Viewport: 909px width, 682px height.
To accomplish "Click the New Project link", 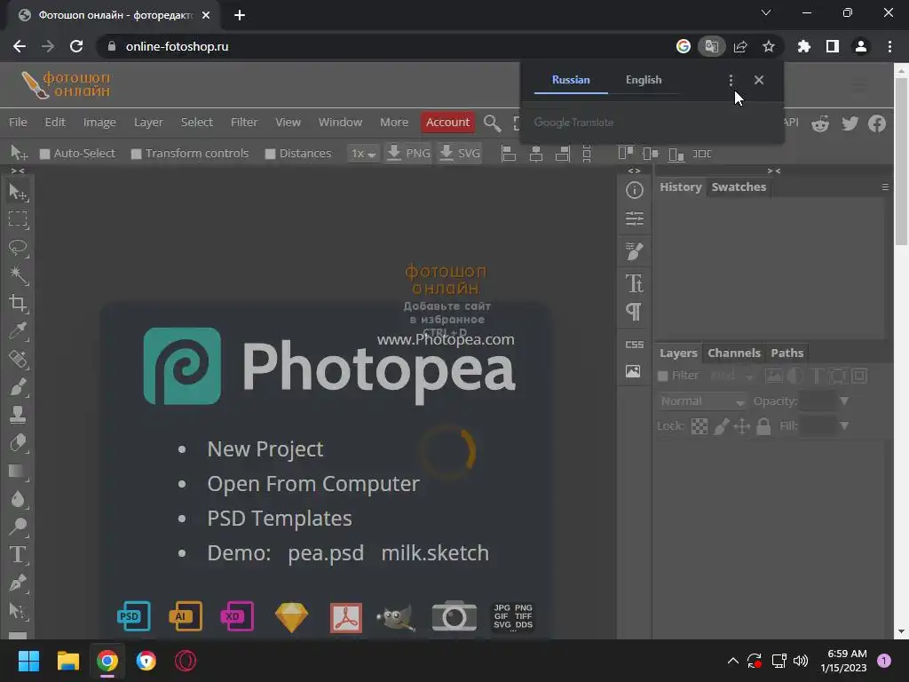I will pyautogui.click(x=265, y=449).
